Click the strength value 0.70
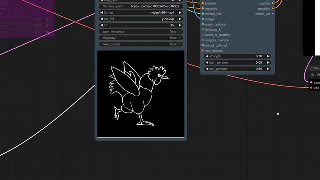 pyautogui.click(x=259, y=56)
